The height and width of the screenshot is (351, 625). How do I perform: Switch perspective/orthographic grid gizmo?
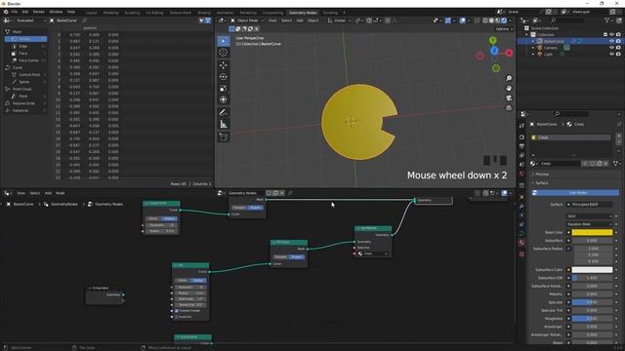[x=509, y=107]
